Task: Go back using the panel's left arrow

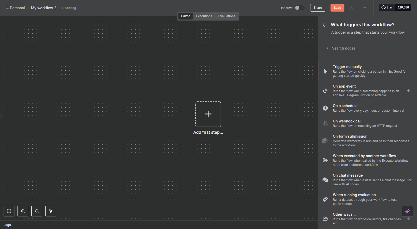Action: [x=325, y=25]
